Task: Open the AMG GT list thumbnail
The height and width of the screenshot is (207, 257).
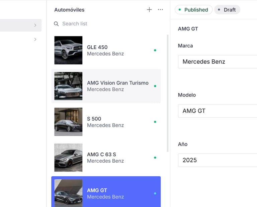Action: pyautogui.click(x=68, y=193)
